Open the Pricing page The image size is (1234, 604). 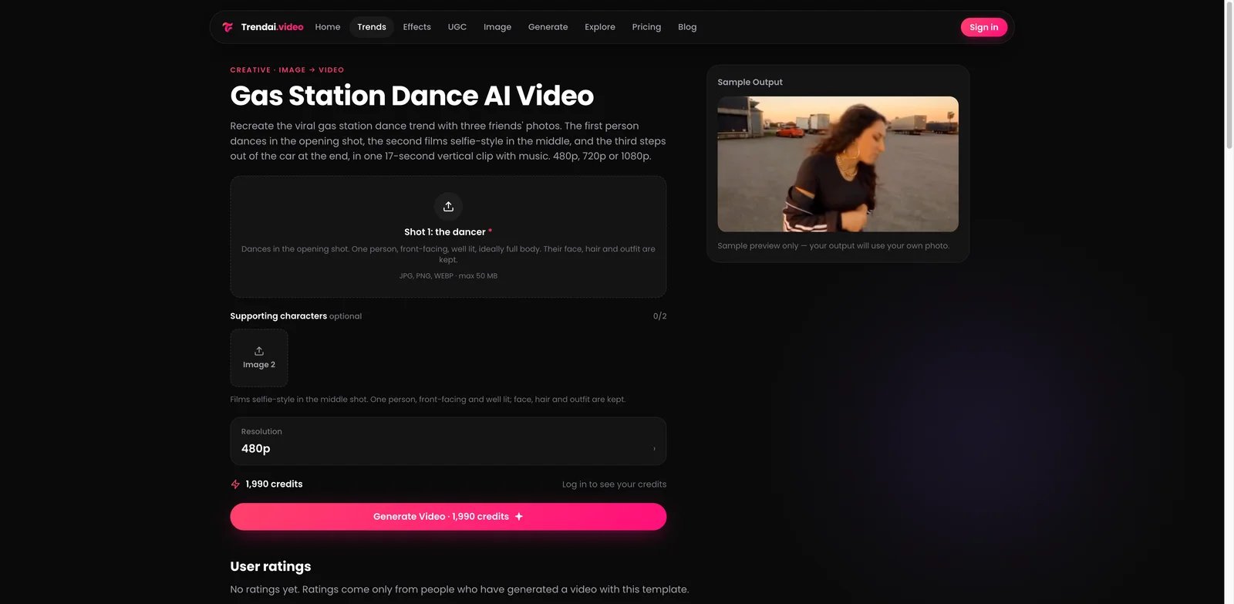pyautogui.click(x=646, y=27)
